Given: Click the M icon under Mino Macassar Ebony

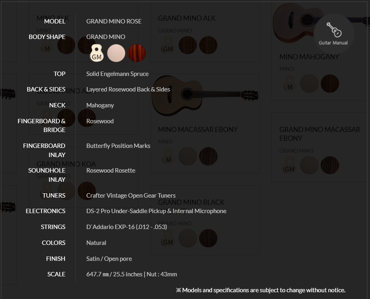Looking at the screenshot, I should 168,156.
